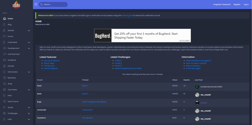Click the Log In link

246,4
